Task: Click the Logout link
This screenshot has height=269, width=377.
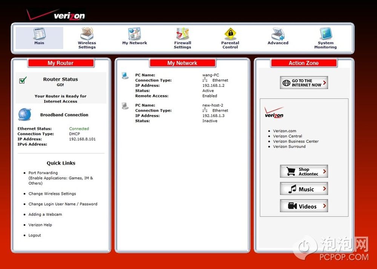Action: (x=35, y=235)
